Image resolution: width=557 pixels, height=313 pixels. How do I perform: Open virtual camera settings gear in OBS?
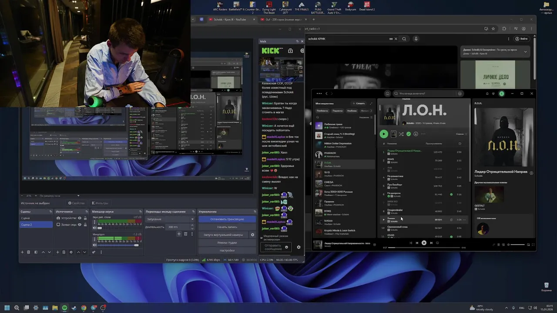[x=252, y=235]
